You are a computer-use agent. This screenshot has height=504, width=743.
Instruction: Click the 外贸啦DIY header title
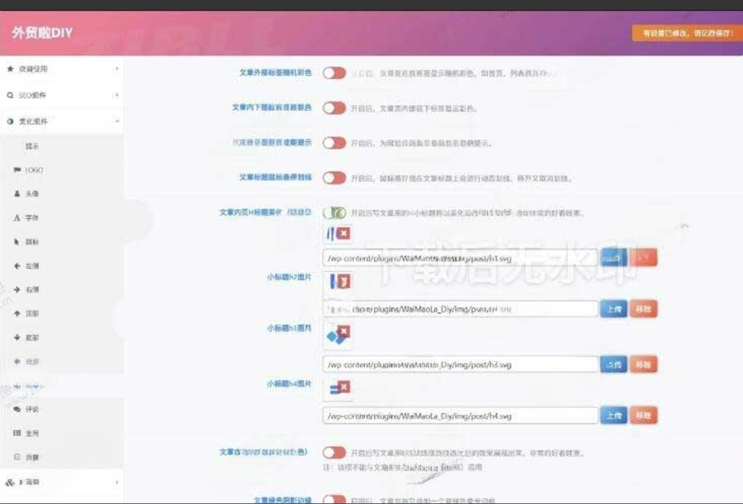(x=42, y=32)
